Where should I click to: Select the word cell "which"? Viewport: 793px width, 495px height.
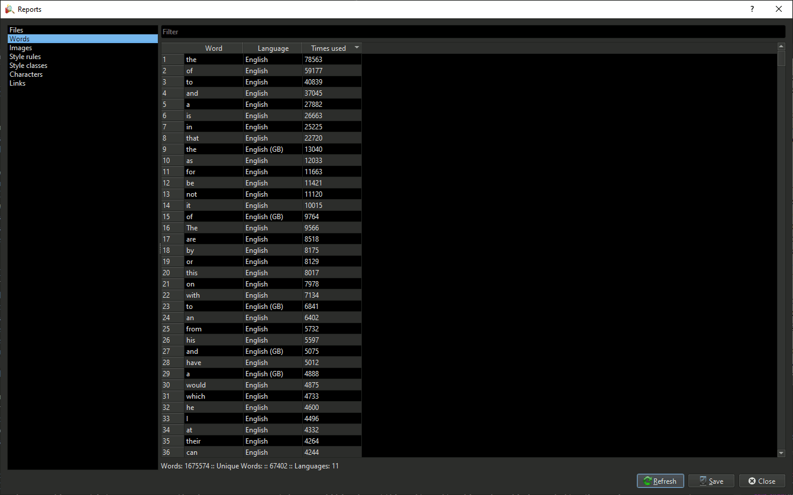click(x=213, y=396)
